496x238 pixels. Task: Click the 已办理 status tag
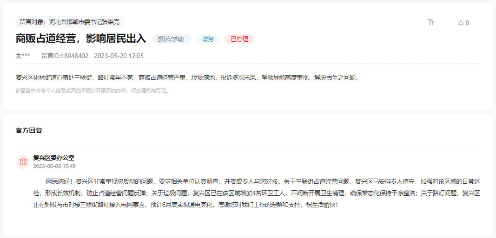pos(239,39)
